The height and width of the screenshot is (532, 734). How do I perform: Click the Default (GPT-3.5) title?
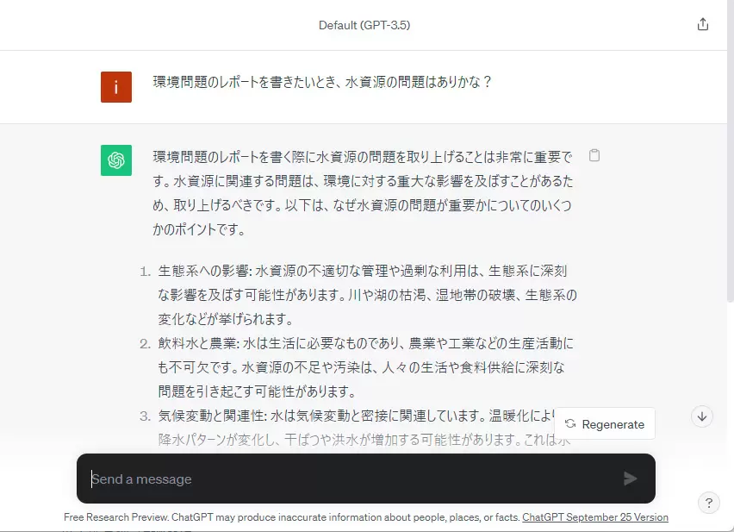coord(364,25)
